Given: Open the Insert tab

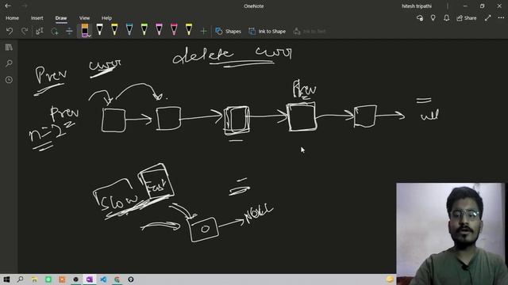Looking at the screenshot, I should pos(37,18).
